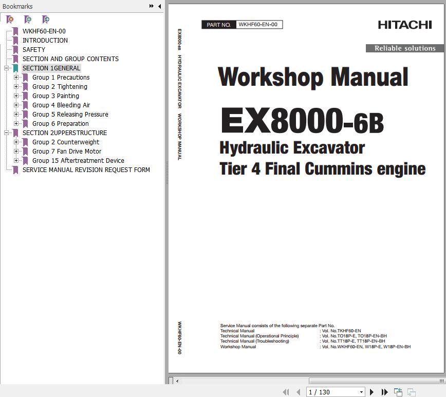Screen dimensions: 446x397
Task: Click the bookmark icon beside SAFETY
Action: [15, 49]
